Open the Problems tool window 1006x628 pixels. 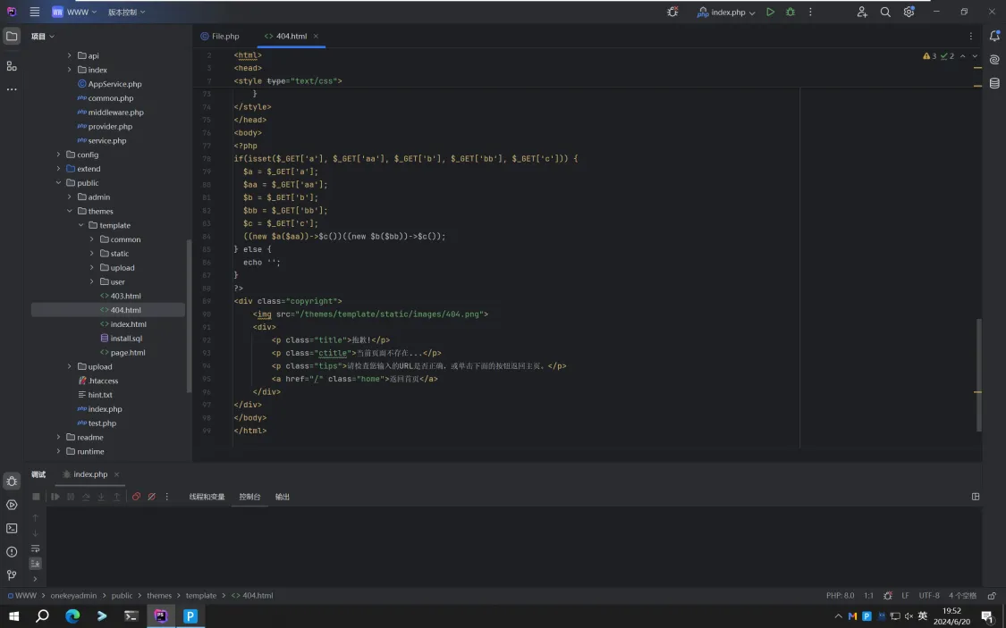(x=12, y=552)
